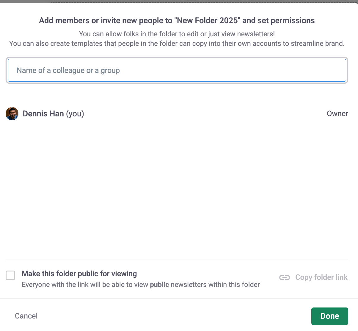Click Dennis Han's profile avatar
Viewport: 358px width, 331px height.
pos(12,114)
